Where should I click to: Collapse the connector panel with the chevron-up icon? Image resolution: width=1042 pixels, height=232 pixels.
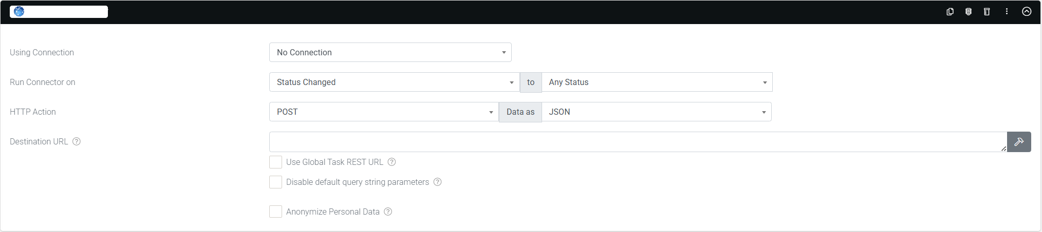[x=1027, y=11]
